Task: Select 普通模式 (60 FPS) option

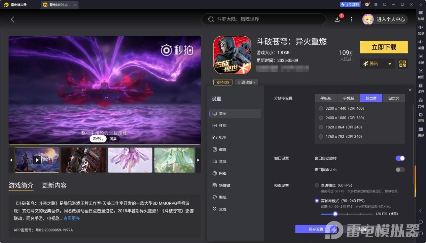Action: point(317,185)
